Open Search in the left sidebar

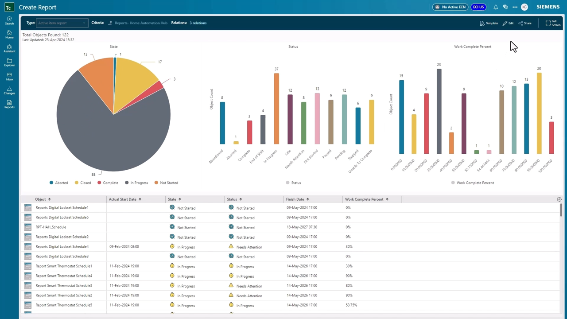click(x=9, y=20)
